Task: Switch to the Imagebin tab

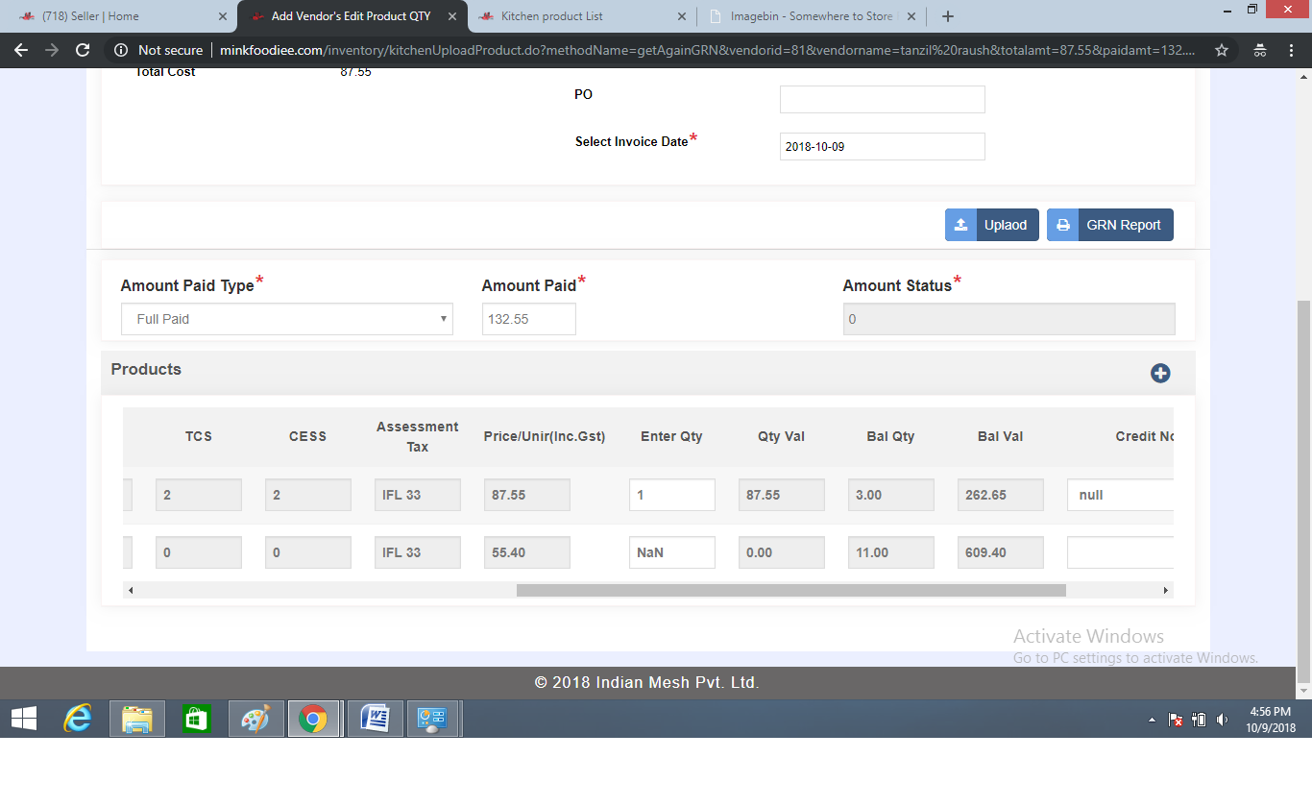Action: (813, 16)
